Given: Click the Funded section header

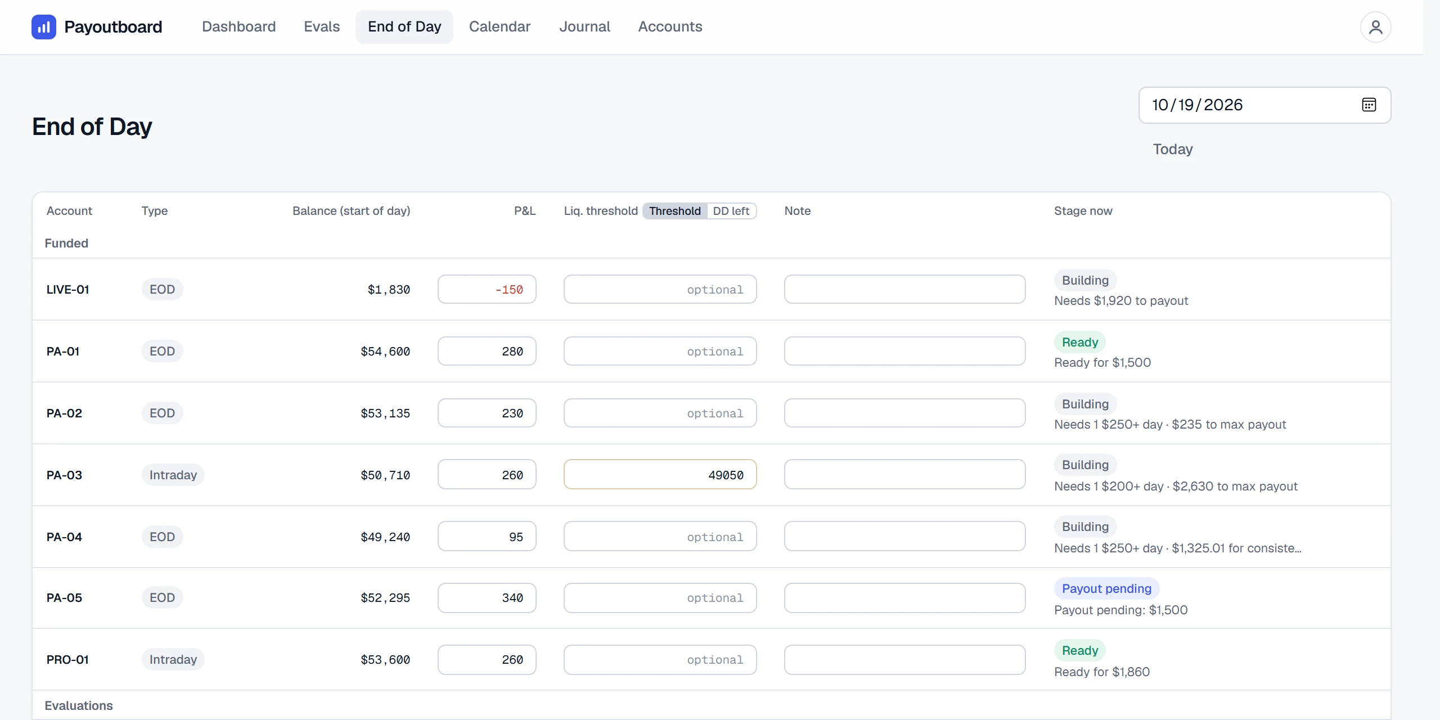Looking at the screenshot, I should (x=66, y=243).
